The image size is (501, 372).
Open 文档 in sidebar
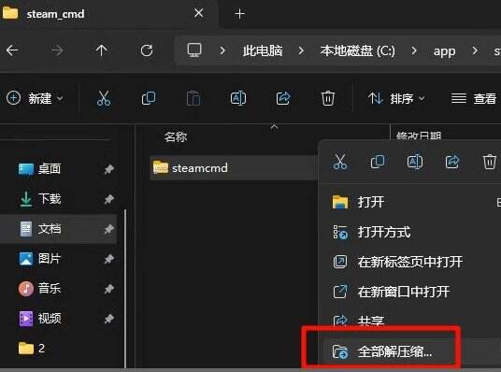click(x=50, y=228)
